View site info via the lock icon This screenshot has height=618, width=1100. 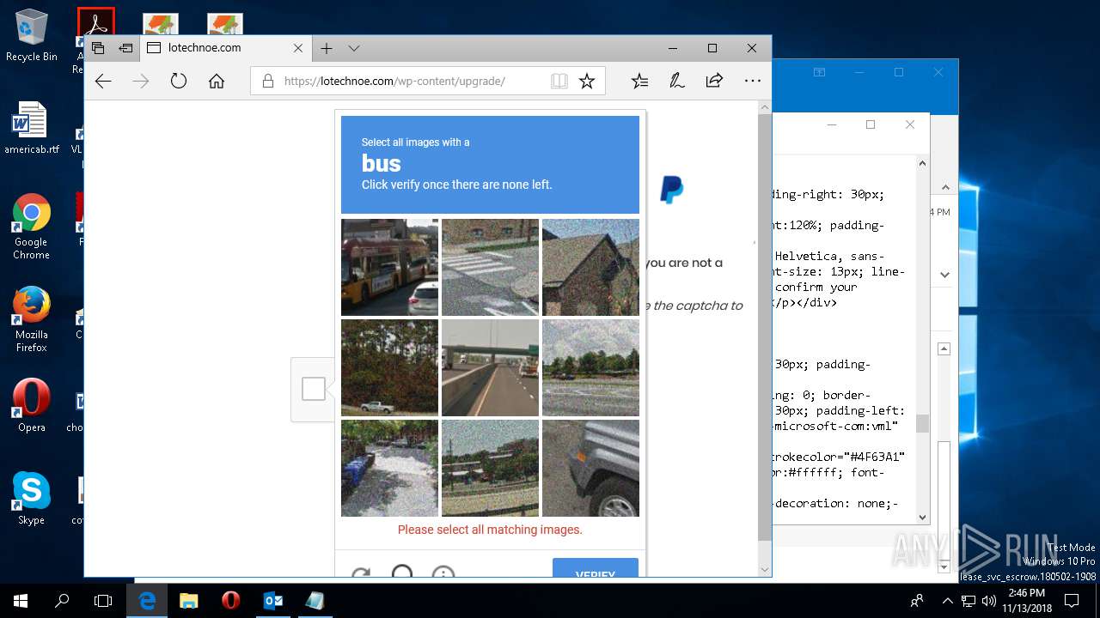pos(268,82)
